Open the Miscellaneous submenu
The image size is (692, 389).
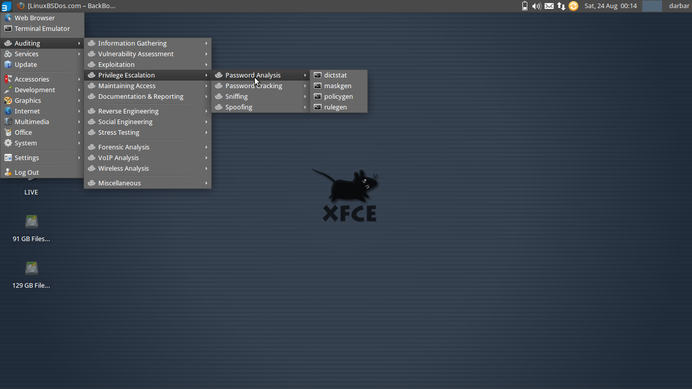[x=147, y=183]
